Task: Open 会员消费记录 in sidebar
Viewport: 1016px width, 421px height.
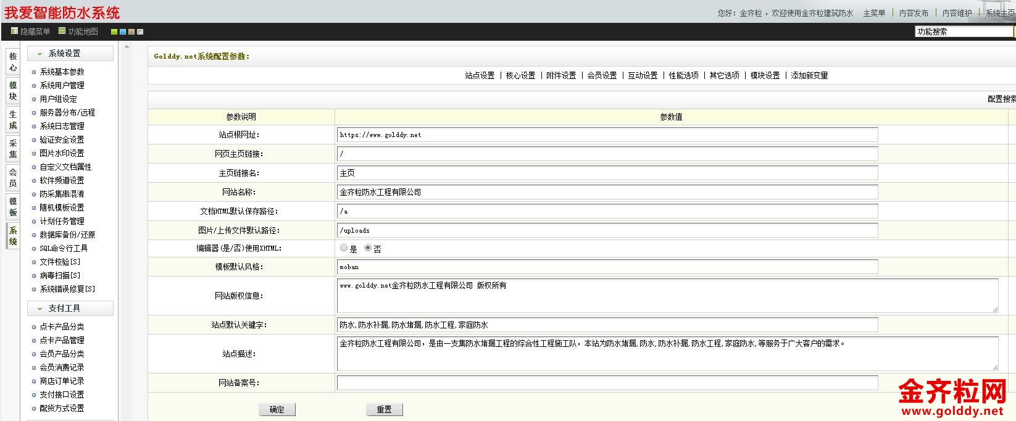Action: 62,367
